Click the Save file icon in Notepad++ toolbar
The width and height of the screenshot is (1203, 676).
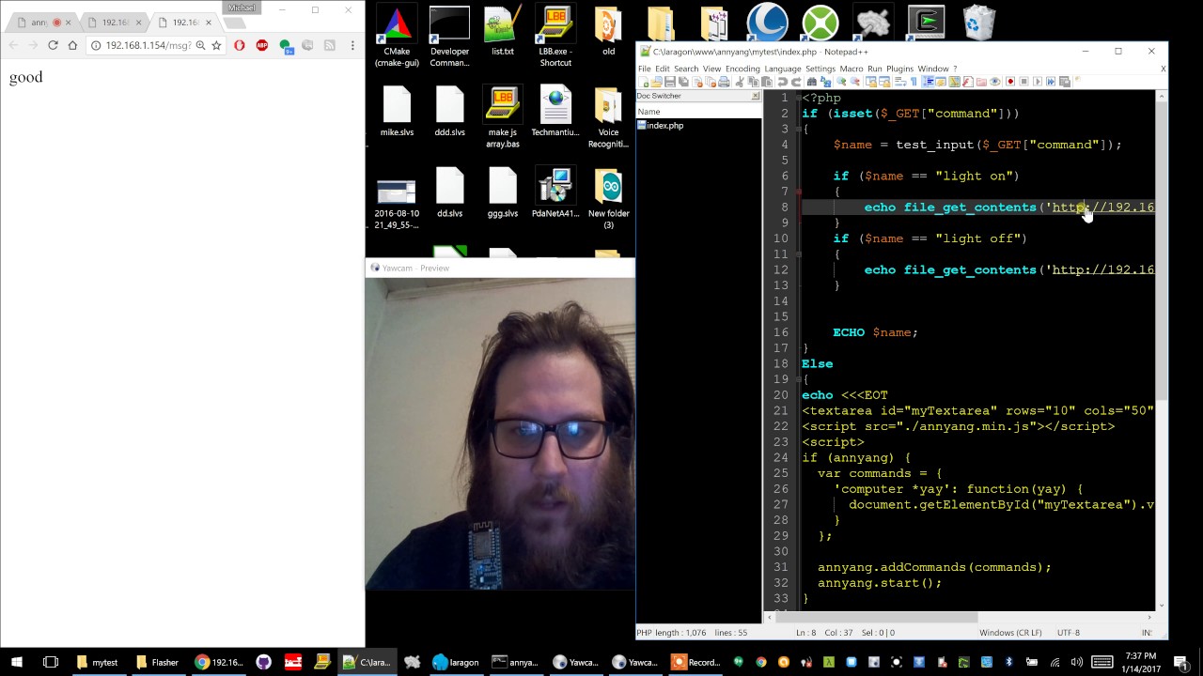click(x=669, y=82)
